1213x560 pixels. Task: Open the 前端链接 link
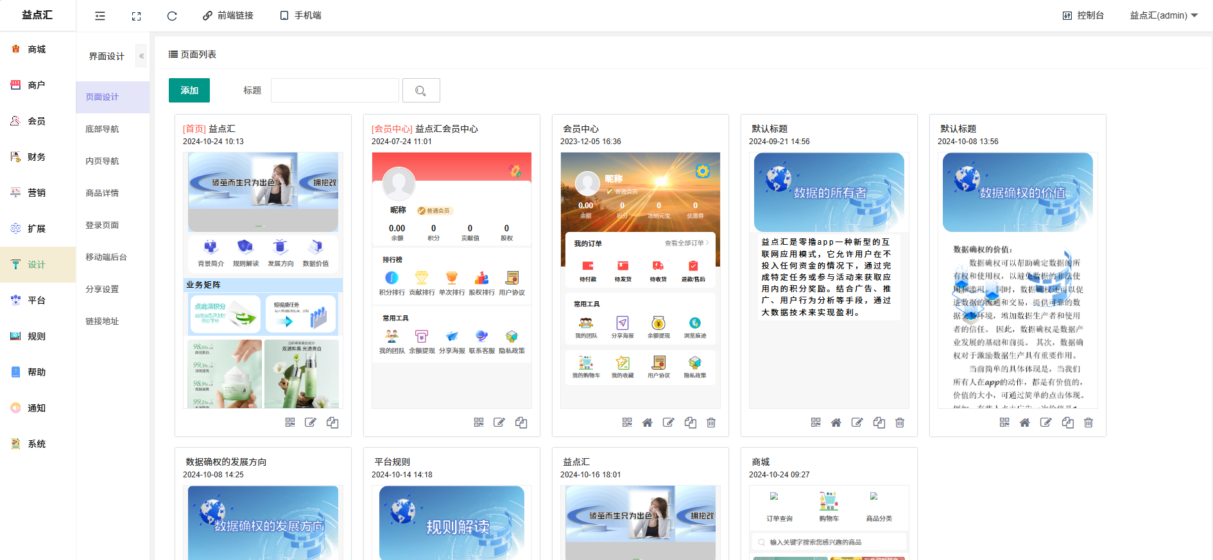228,15
